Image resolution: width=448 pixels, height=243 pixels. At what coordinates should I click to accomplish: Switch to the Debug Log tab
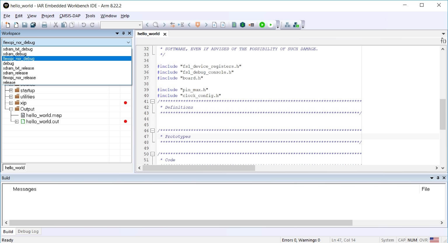click(28, 231)
